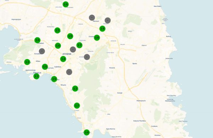Select the Koropi place label

point(120,93)
